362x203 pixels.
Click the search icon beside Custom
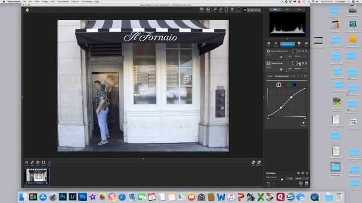299,173
